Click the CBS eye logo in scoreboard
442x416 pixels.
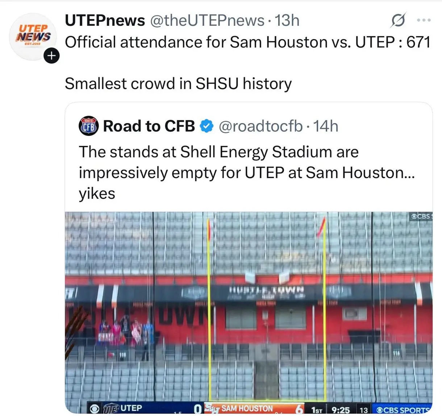pyautogui.click(x=95, y=409)
